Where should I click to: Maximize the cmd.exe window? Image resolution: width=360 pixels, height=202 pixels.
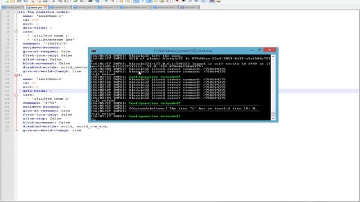pyautogui.click(x=259, y=50)
